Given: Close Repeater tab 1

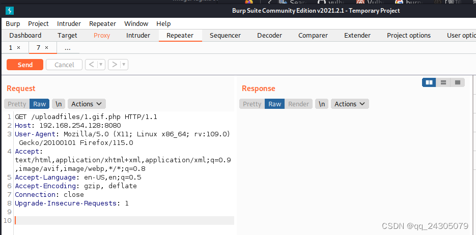Looking at the screenshot, I should coord(18,48).
